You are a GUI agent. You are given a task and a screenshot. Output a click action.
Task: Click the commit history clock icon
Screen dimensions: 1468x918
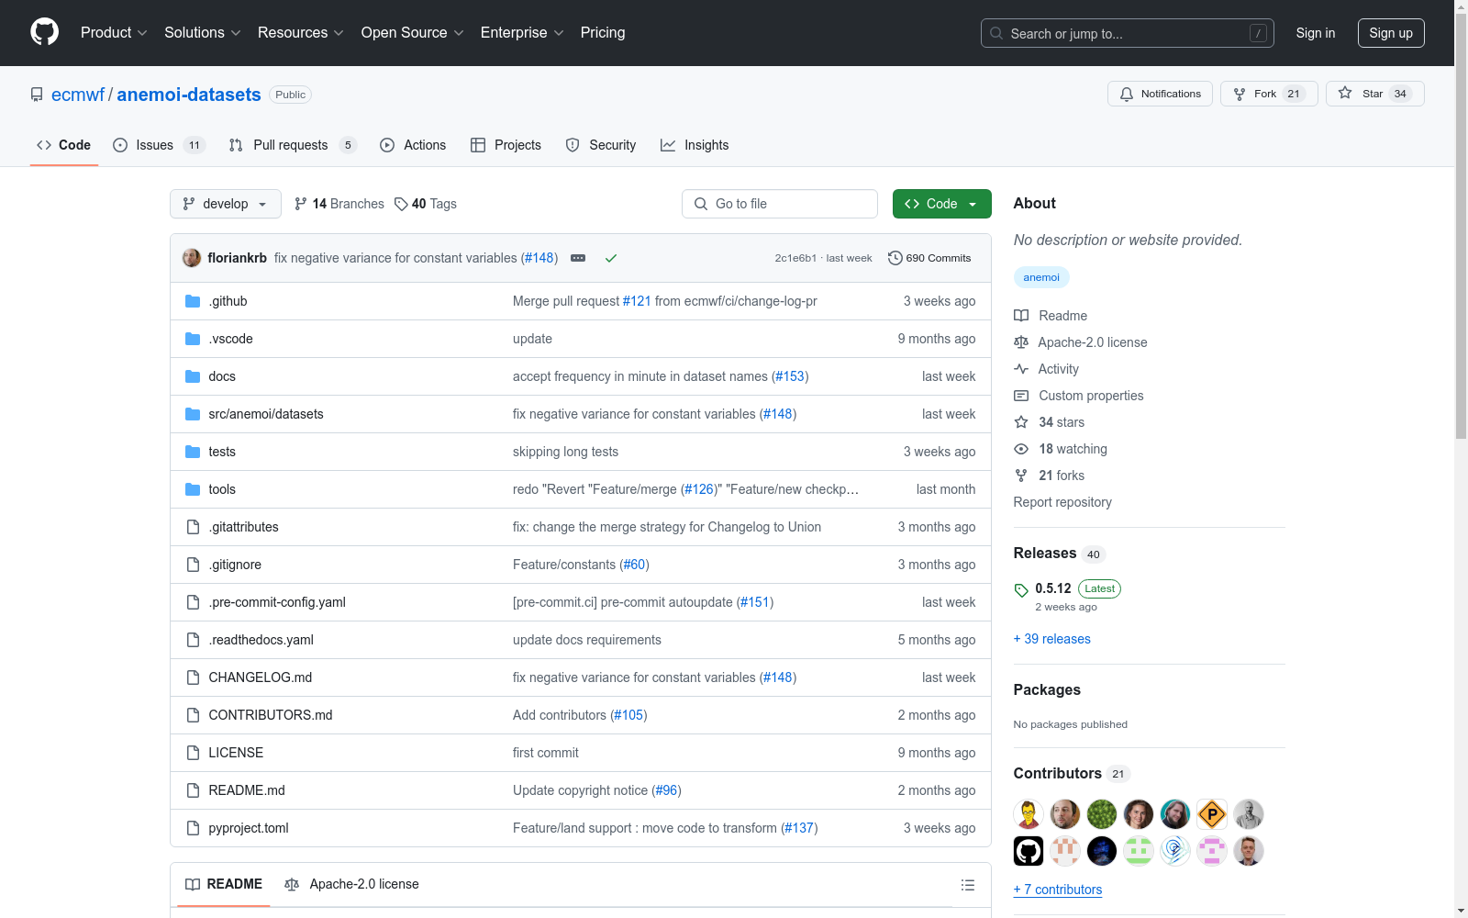[895, 258]
